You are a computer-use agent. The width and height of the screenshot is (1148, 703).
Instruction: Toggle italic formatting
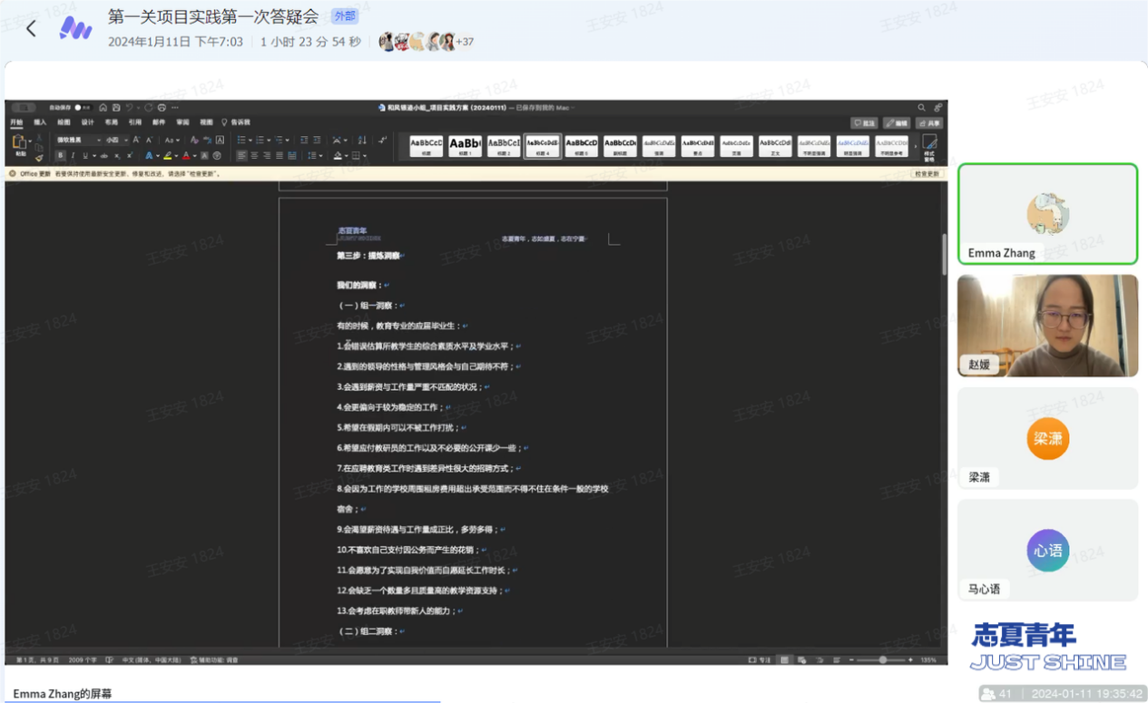click(73, 156)
